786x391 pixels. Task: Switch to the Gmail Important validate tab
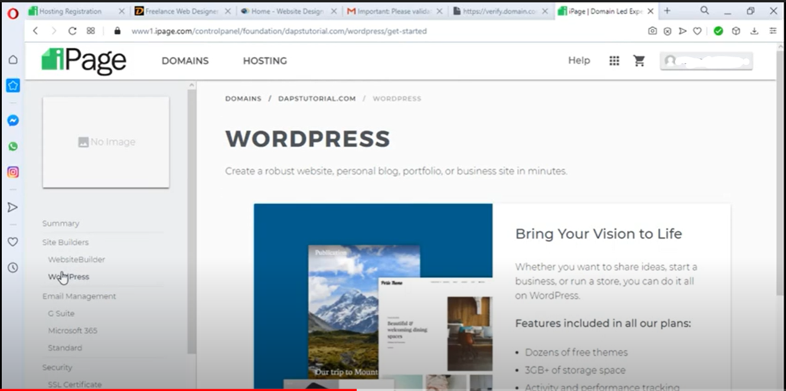pos(394,11)
